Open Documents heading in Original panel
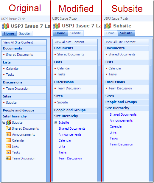This screenshot has width=154, height=183. pos(13,48)
